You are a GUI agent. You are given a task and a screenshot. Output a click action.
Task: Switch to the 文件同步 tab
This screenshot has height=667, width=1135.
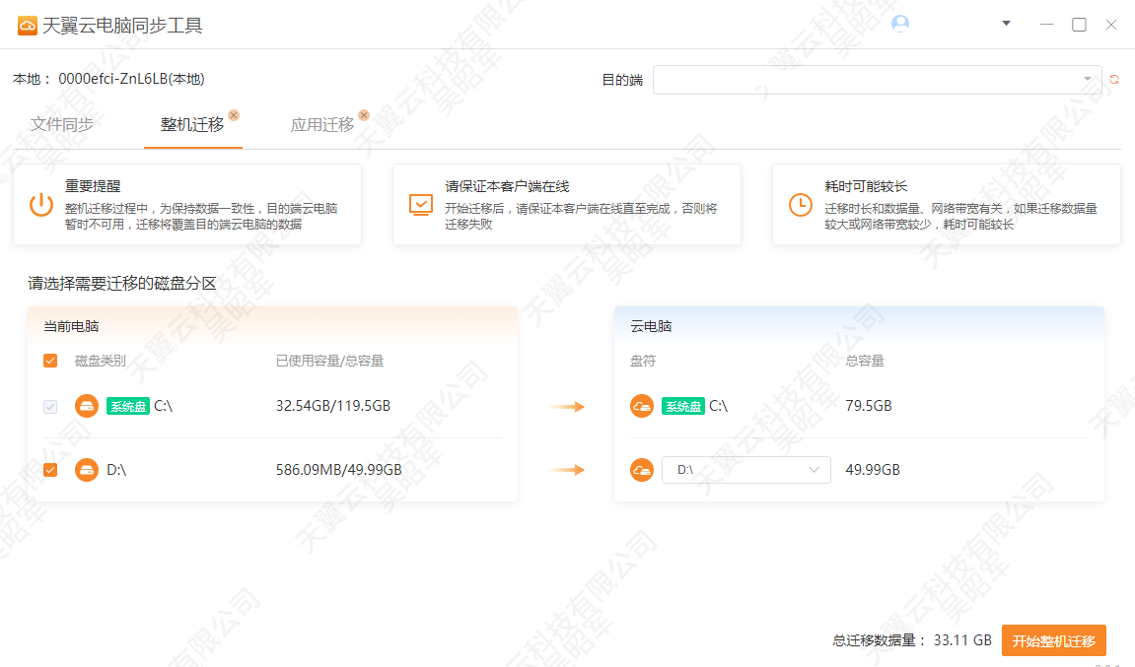[62, 125]
